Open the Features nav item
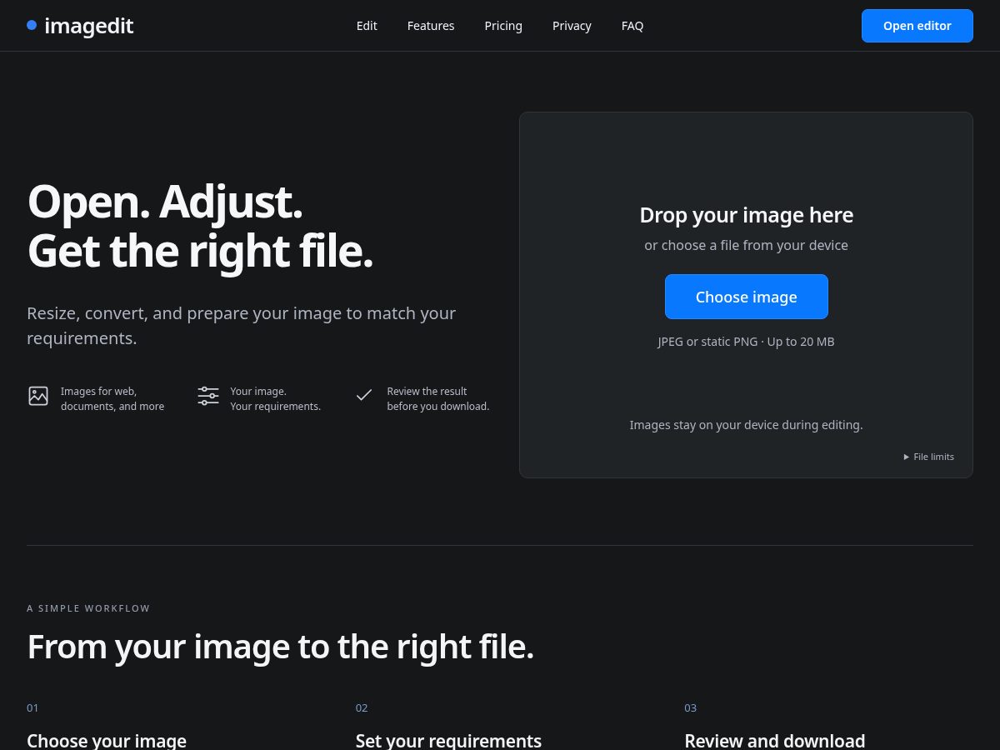 (x=431, y=26)
